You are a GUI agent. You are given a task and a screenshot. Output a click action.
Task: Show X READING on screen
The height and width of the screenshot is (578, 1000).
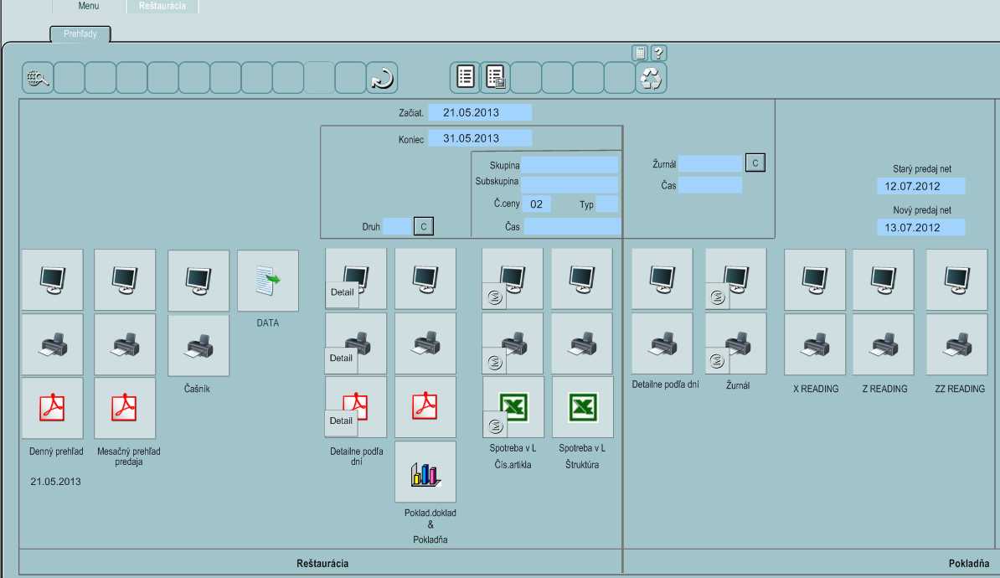click(x=815, y=279)
